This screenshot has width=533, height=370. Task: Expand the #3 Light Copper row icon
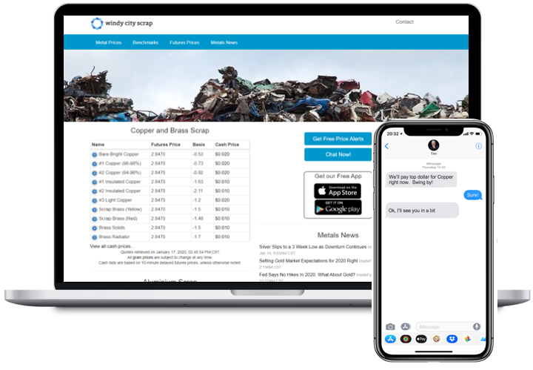click(95, 200)
